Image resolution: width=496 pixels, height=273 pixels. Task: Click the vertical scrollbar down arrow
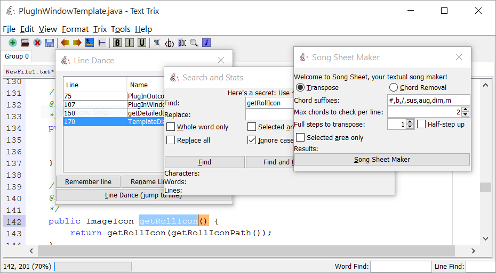(485, 239)
